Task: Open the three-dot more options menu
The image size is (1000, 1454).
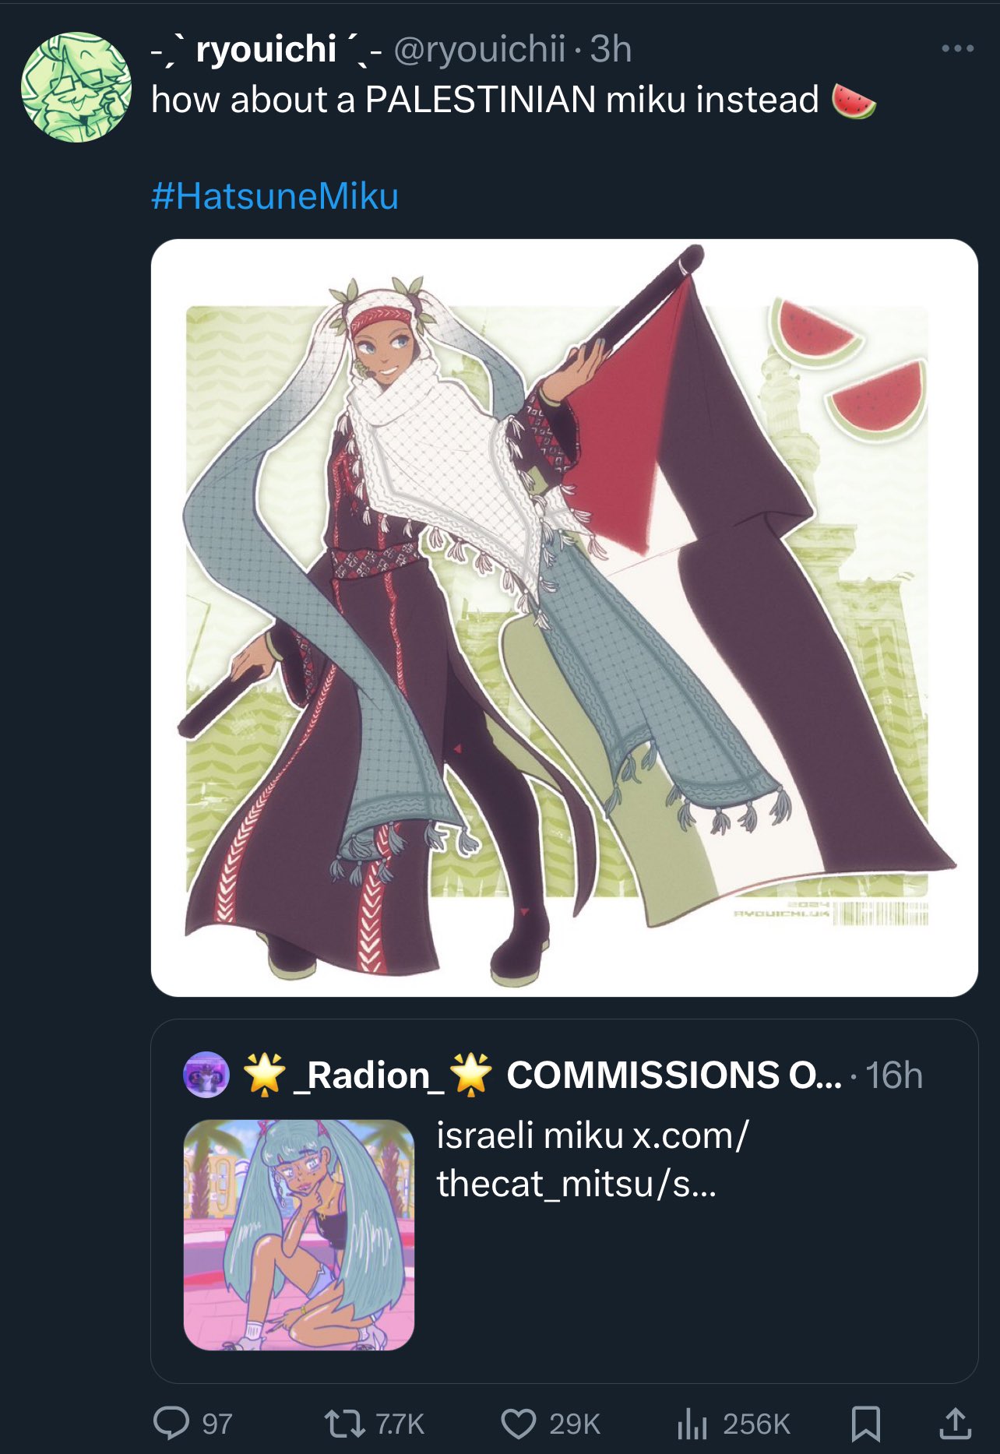Action: [957, 48]
